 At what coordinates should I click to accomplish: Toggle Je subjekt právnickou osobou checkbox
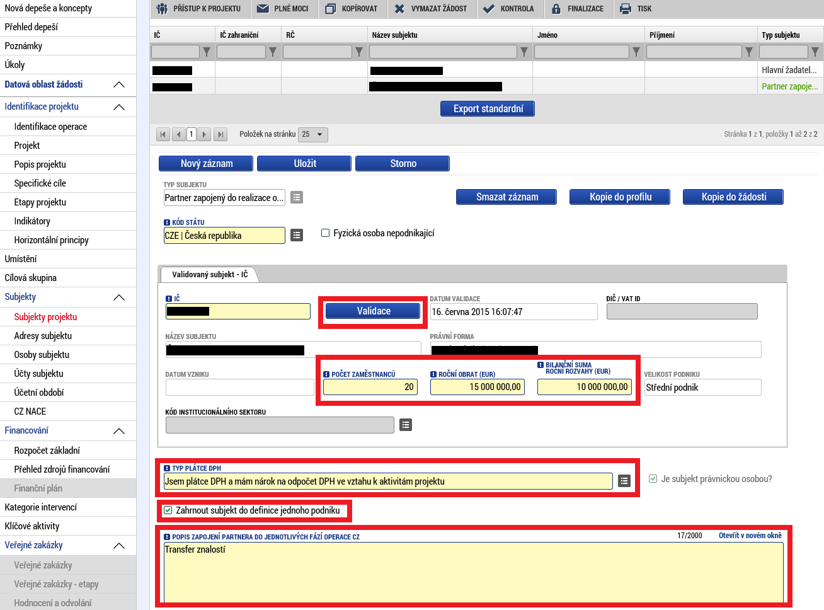click(653, 479)
